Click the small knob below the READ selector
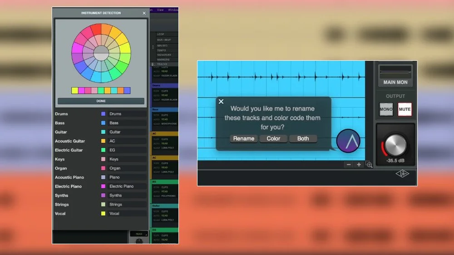This screenshot has width=454, height=255. pyautogui.click(x=139, y=241)
